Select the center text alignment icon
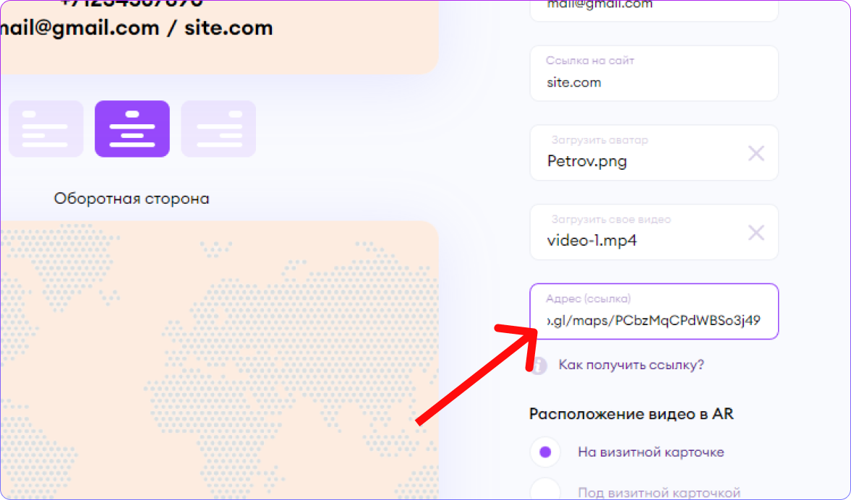Screen dimensions: 851x500 (132, 129)
